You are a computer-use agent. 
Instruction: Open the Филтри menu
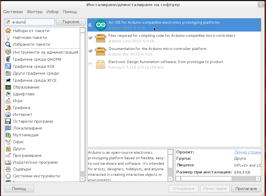35,12
